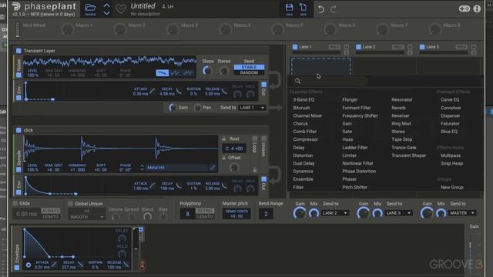The width and height of the screenshot is (493, 277).
Task: Choose 3-Band EQ from the effects list
Action: (x=304, y=99)
